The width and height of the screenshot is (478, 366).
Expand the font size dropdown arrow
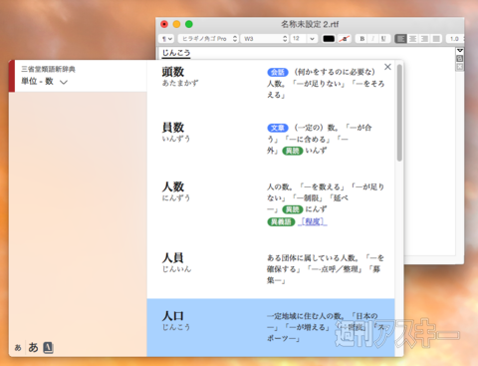coord(312,39)
